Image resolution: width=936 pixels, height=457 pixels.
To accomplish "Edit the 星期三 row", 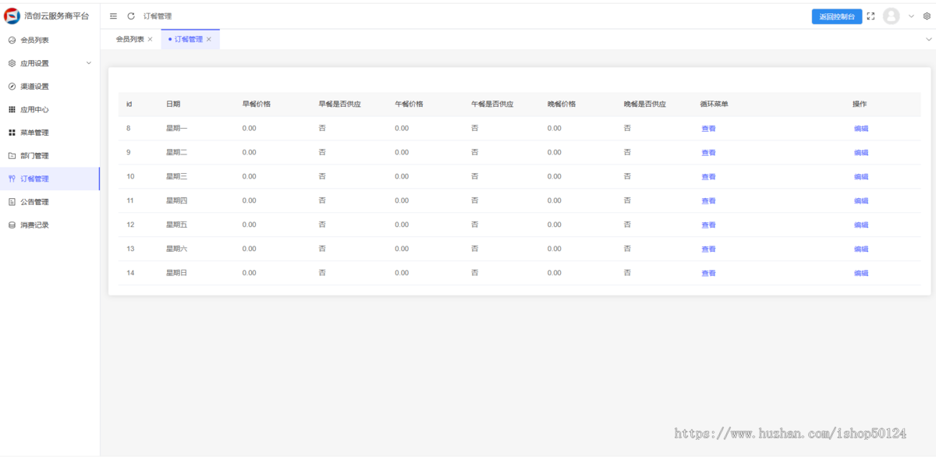I will pyautogui.click(x=861, y=177).
